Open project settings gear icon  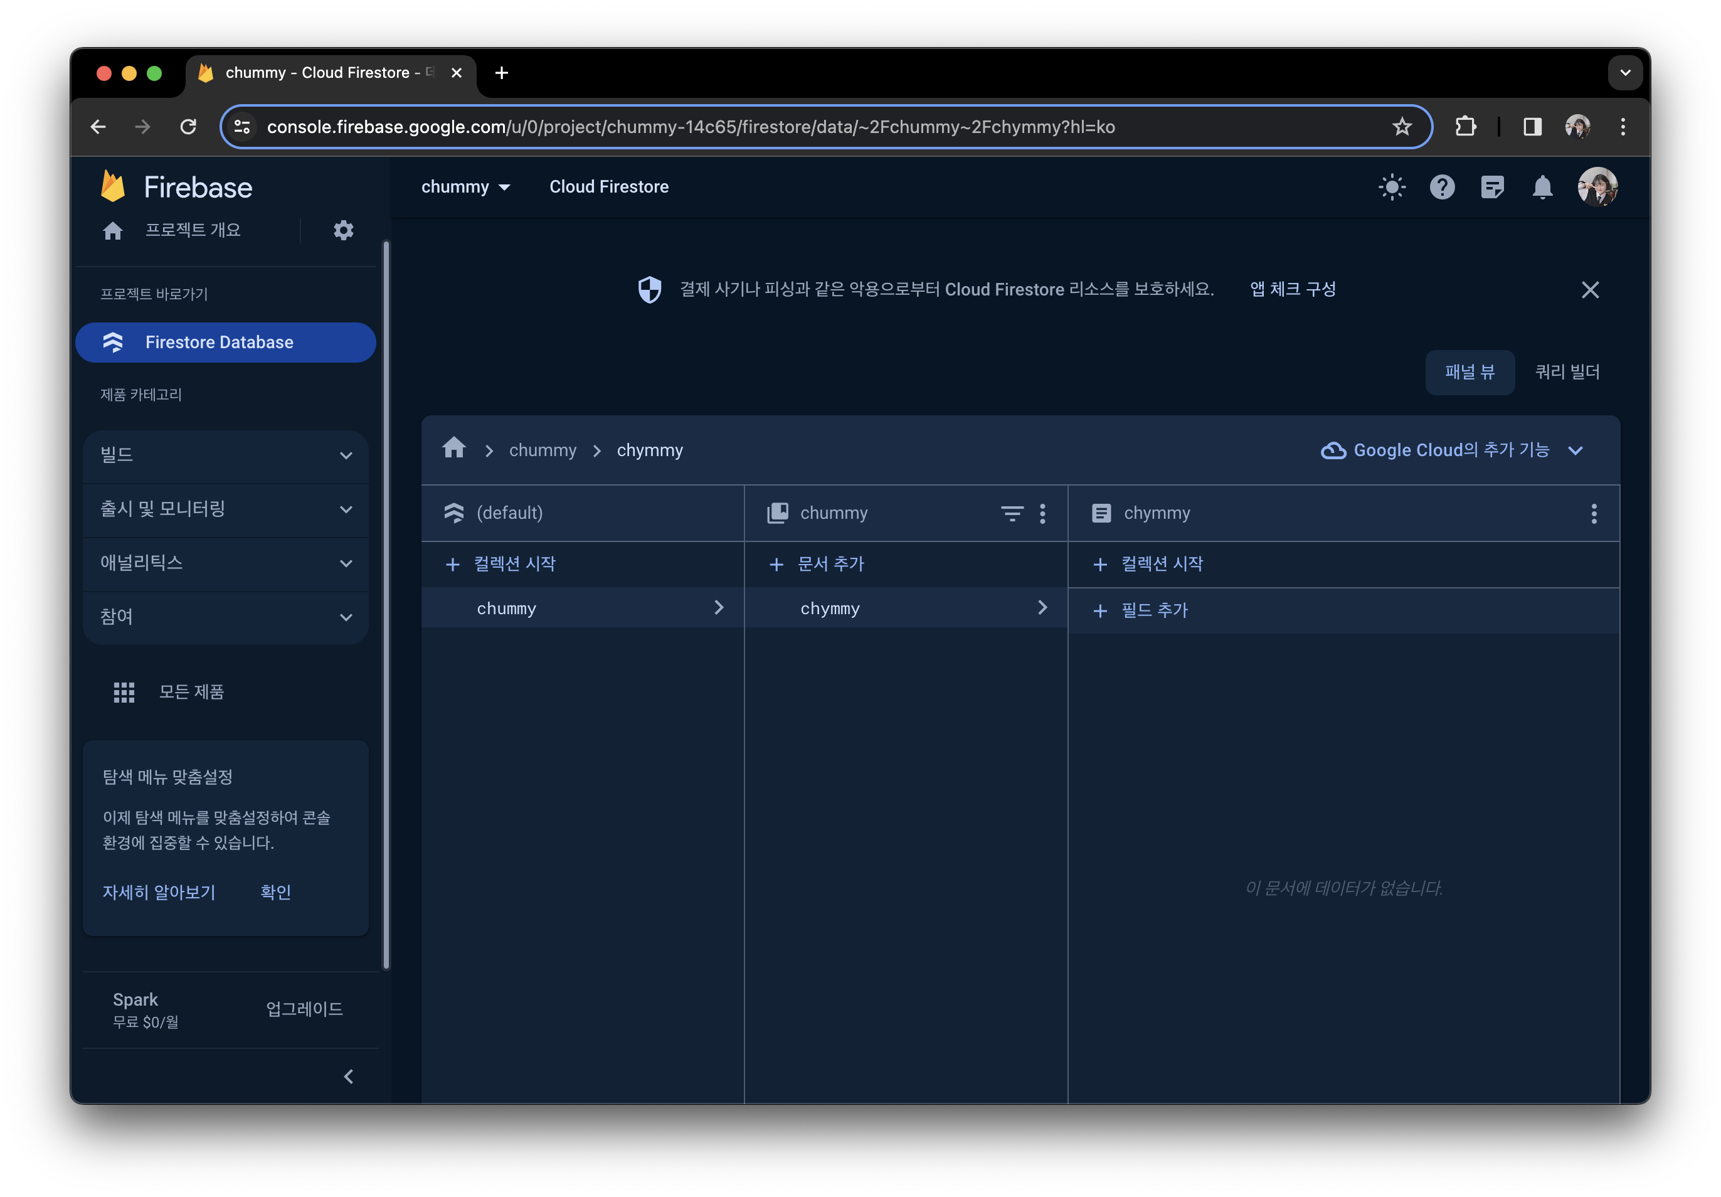tap(343, 230)
